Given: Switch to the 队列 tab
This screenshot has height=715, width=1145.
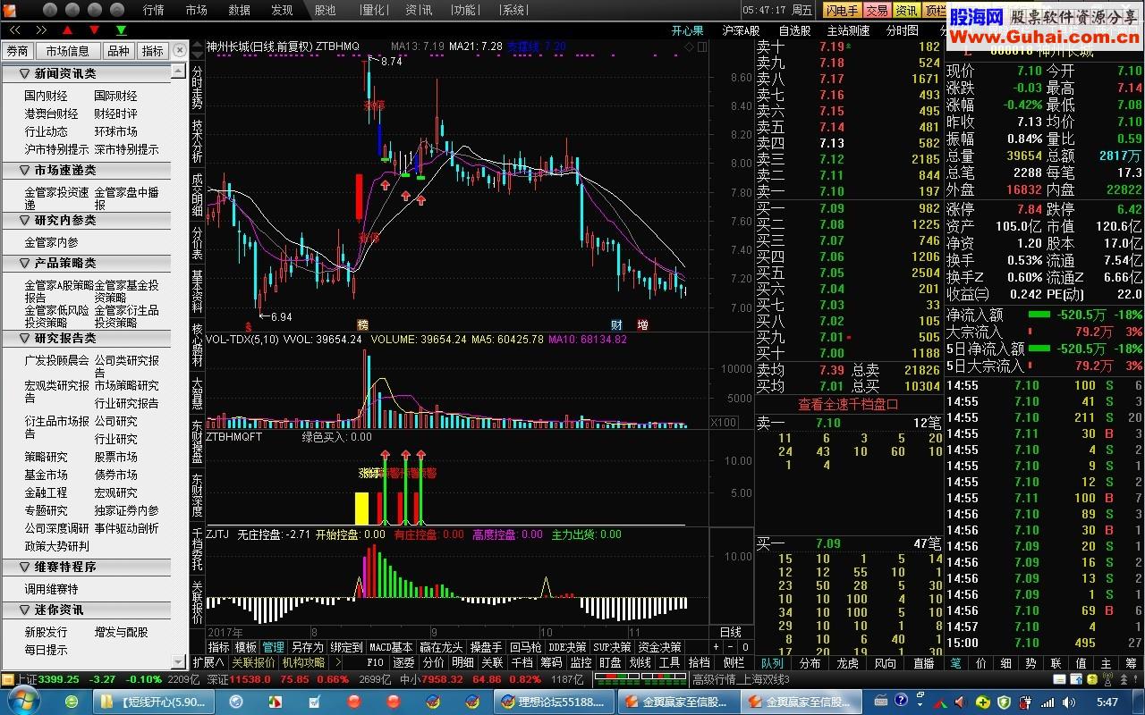Looking at the screenshot, I should click(771, 663).
